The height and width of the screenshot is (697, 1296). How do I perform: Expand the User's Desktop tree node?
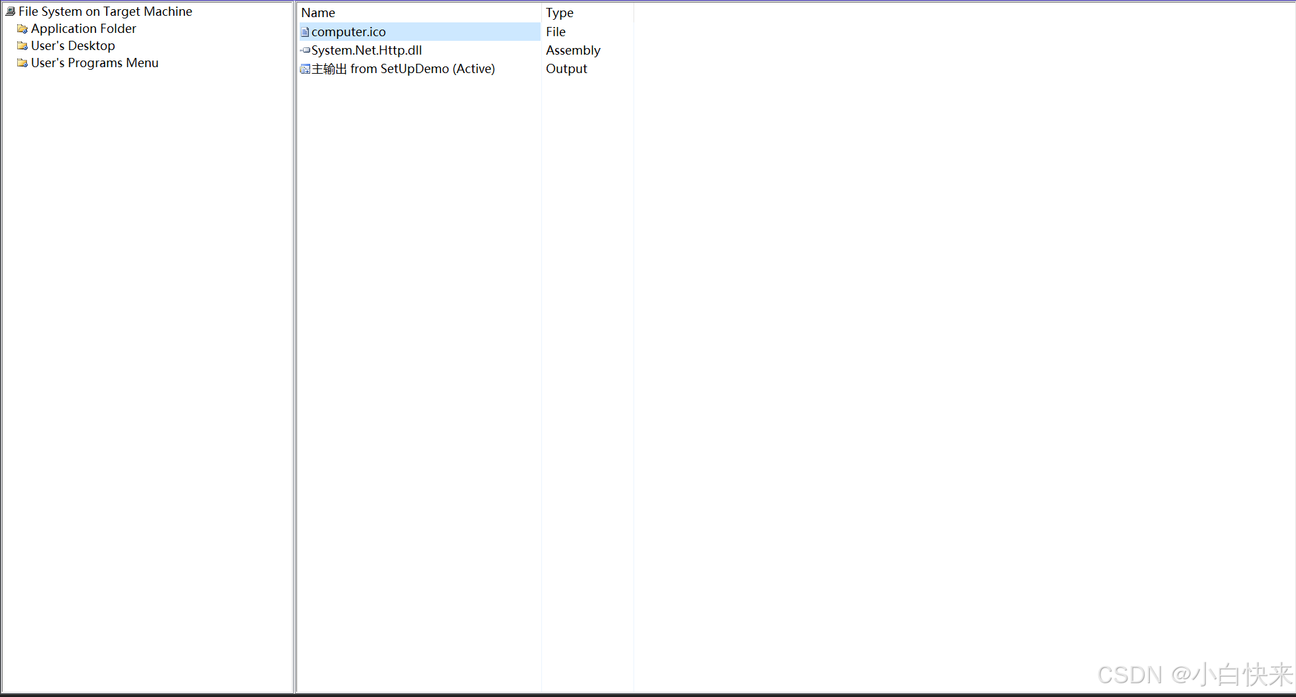(x=72, y=45)
